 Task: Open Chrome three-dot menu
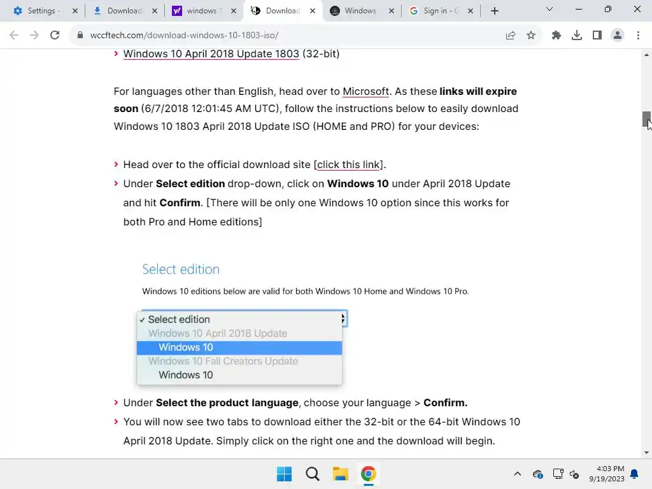pos(638,36)
